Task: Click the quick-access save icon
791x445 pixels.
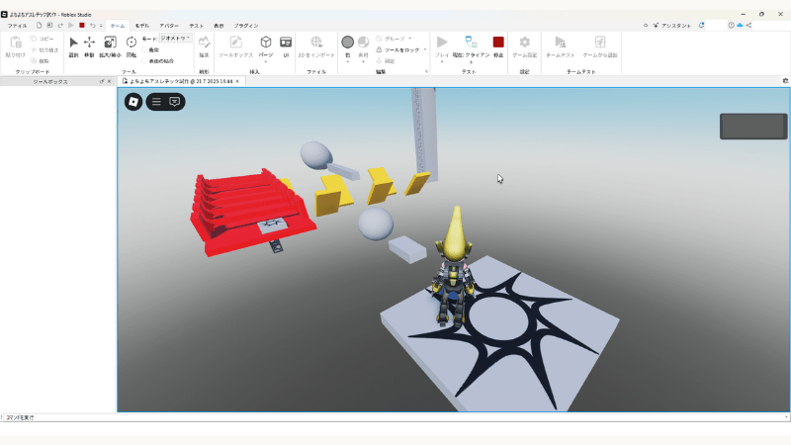Action: coord(49,26)
